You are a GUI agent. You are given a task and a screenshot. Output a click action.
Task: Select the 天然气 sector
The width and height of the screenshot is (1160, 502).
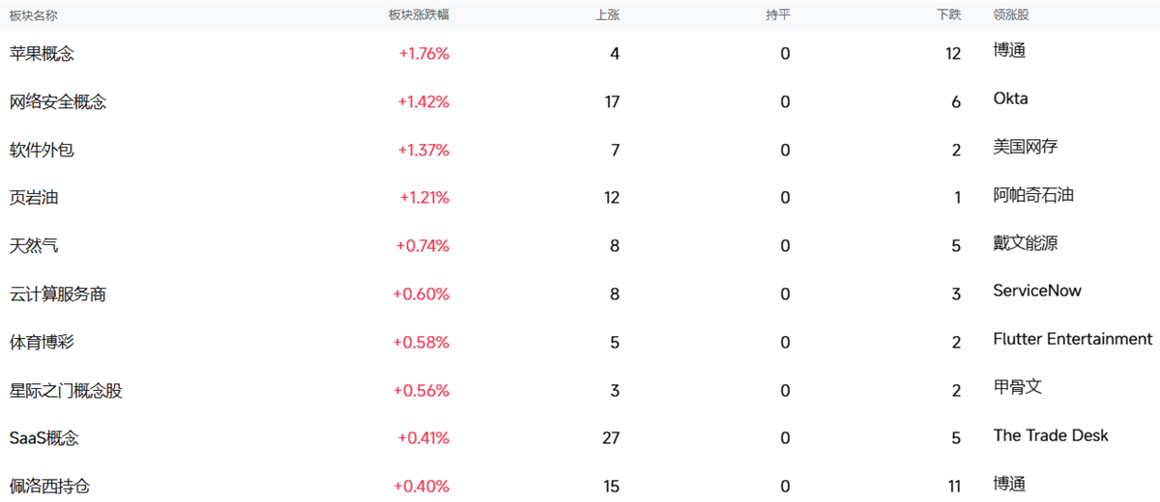click(34, 246)
